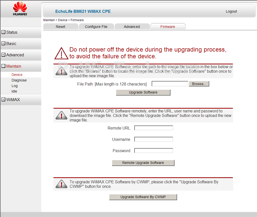This screenshot has height=217, width=257.
Task: Switch to the Advanced tab
Action: (x=132, y=27)
